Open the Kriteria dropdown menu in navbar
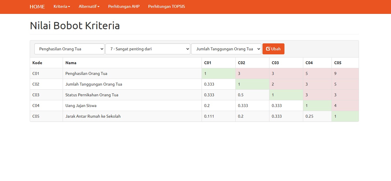 (62, 6)
